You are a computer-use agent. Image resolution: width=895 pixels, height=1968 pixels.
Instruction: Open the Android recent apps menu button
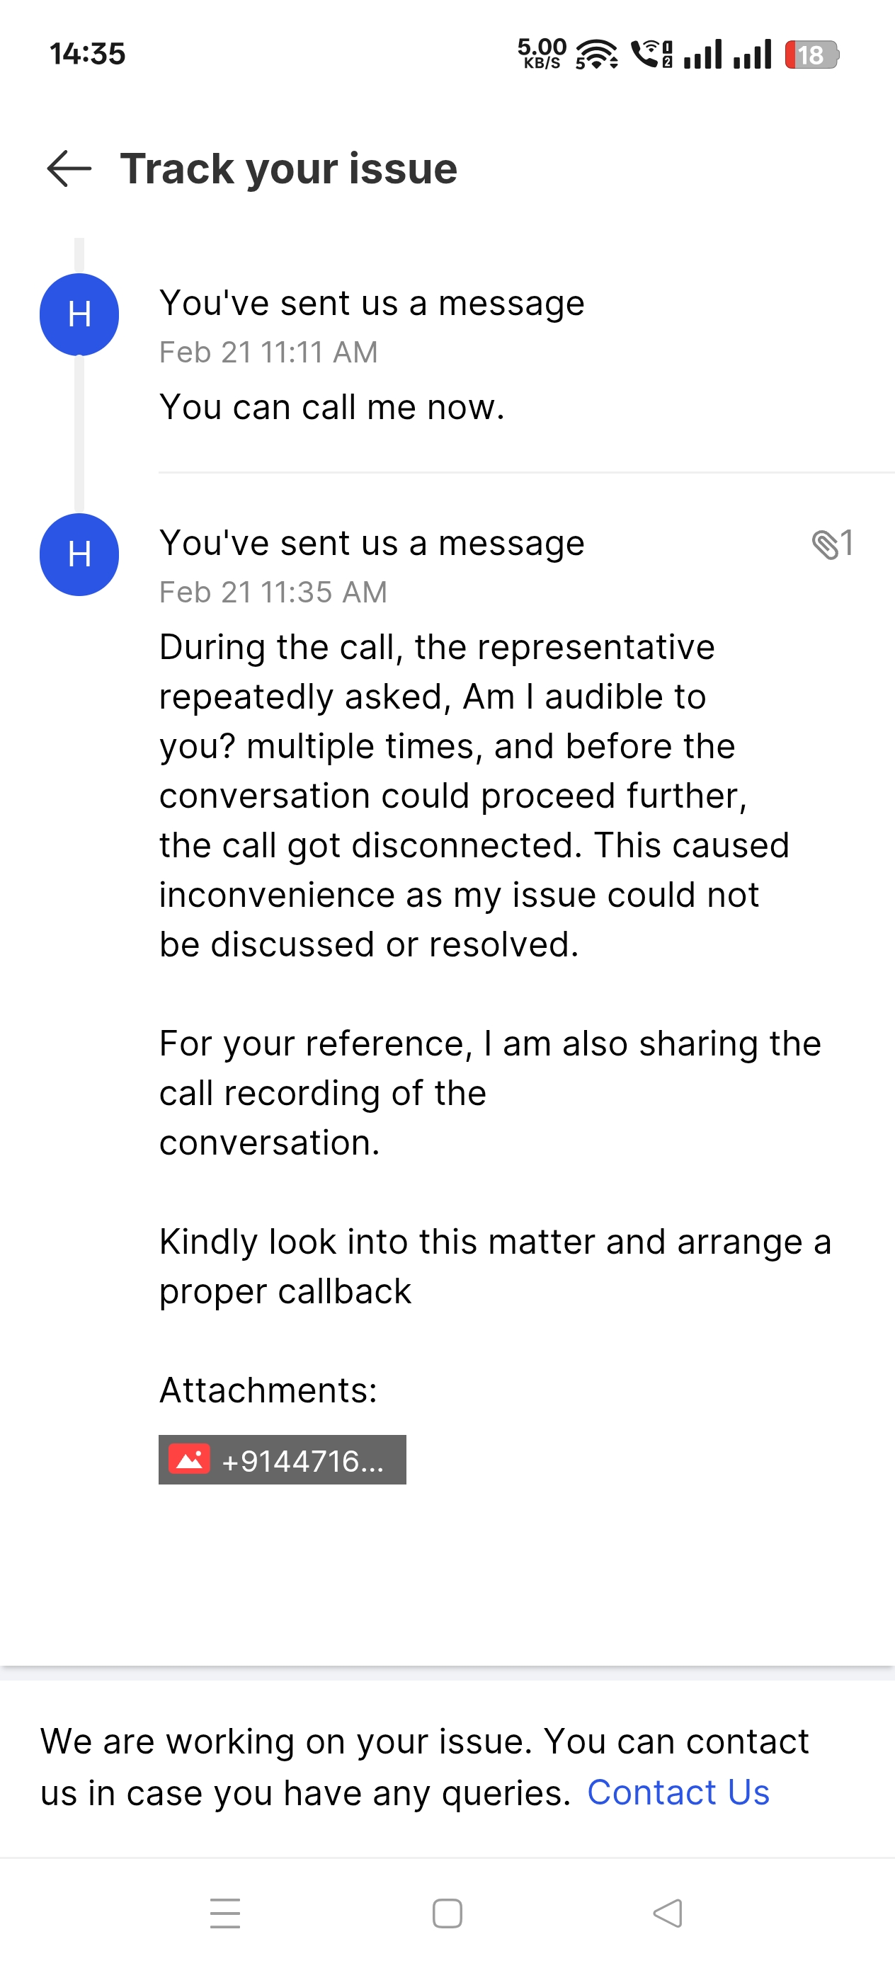(x=224, y=1913)
